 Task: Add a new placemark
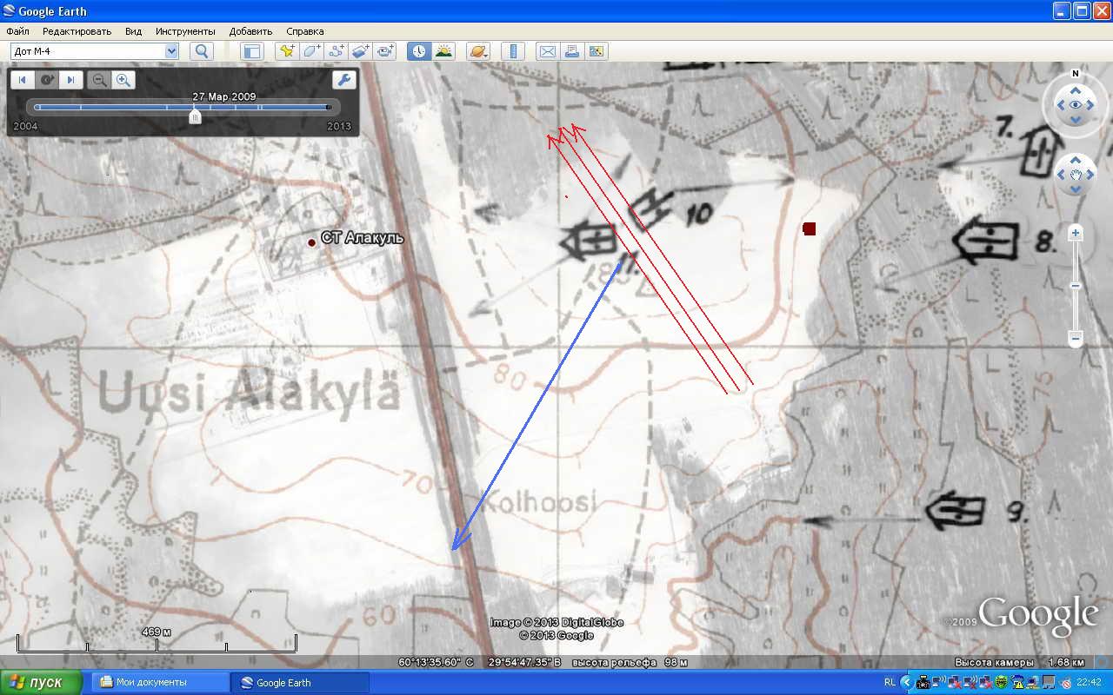[x=286, y=51]
